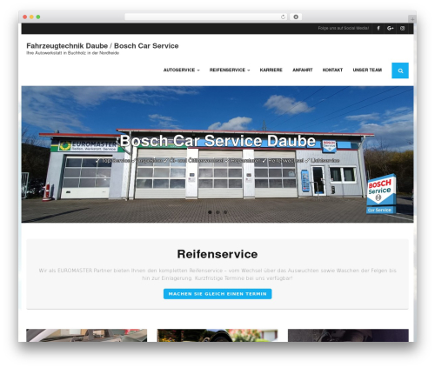Go to the Karriere page
The height and width of the screenshot is (368, 435).
(271, 70)
